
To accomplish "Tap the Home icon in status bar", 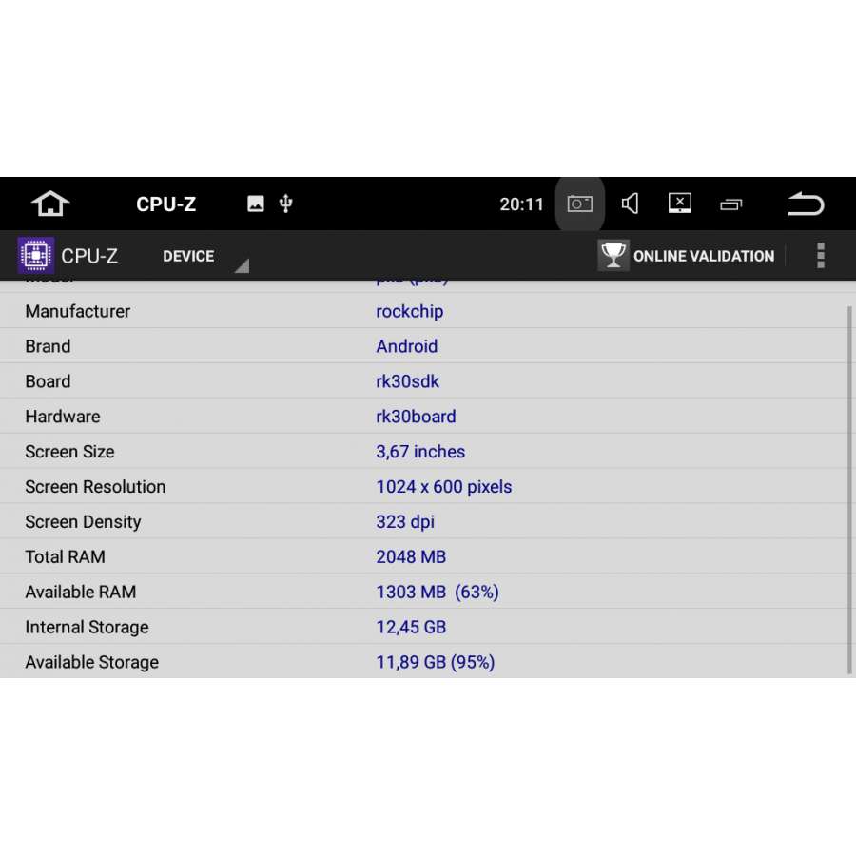I will point(50,204).
